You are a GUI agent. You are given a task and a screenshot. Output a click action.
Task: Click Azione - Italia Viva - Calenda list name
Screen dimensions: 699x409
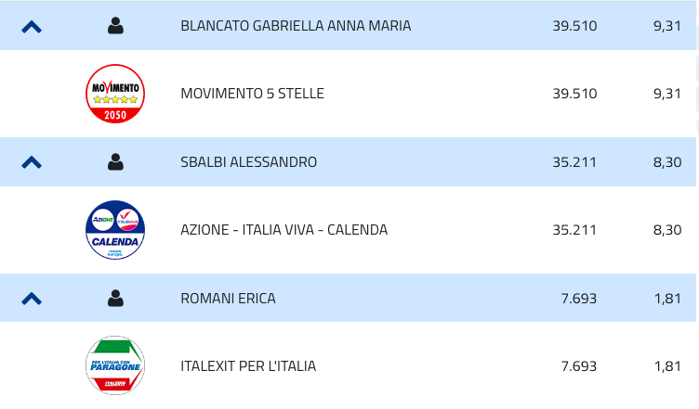tap(284, 230)
